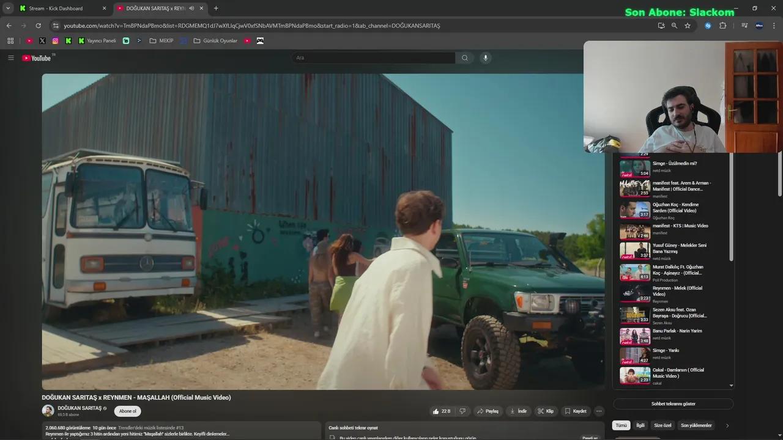
Task: Open the Chrome apps grid shortcut
Action: tap(10, 41)
